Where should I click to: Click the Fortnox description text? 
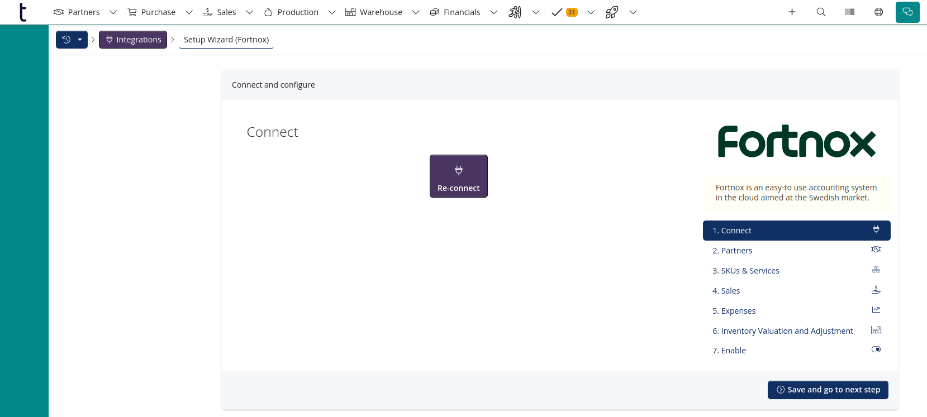796,193
